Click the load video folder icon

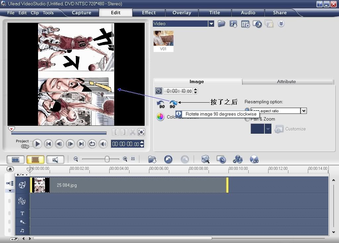[221, 24]
